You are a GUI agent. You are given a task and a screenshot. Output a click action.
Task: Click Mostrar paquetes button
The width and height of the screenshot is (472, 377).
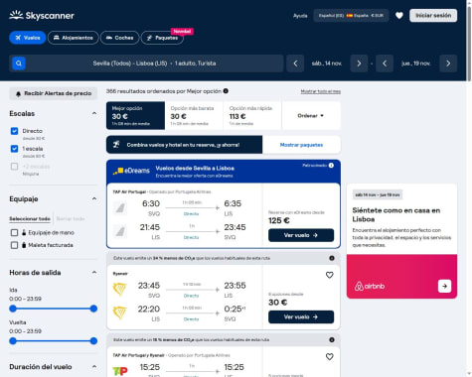301,145
